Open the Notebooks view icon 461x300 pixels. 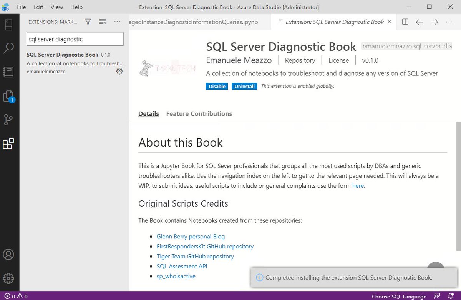click(x=8, y=72)
